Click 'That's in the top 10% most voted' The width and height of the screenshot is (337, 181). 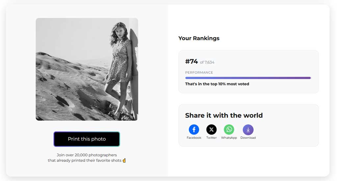[x=217, y=84]
